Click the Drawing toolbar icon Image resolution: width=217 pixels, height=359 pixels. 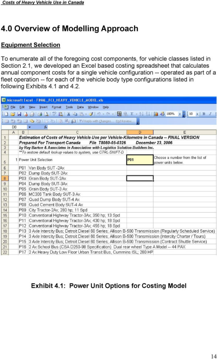[163, 114]
